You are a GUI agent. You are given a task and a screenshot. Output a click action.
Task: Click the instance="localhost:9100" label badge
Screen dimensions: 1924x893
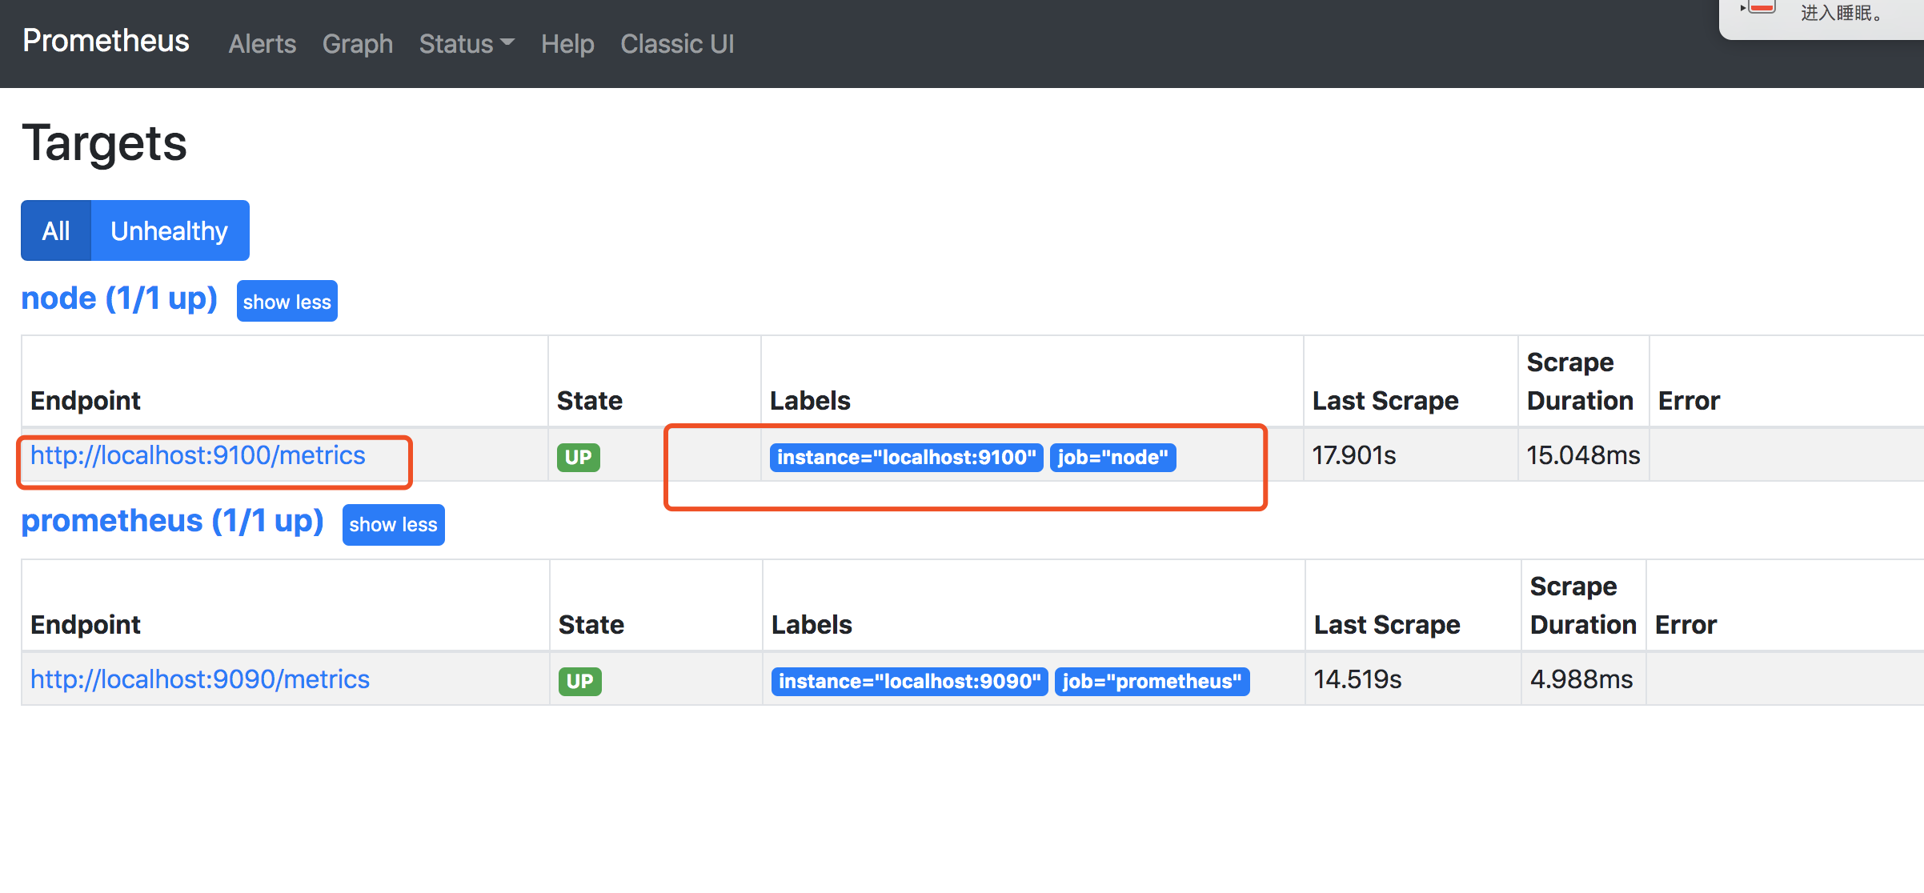[x=906, y=457]
